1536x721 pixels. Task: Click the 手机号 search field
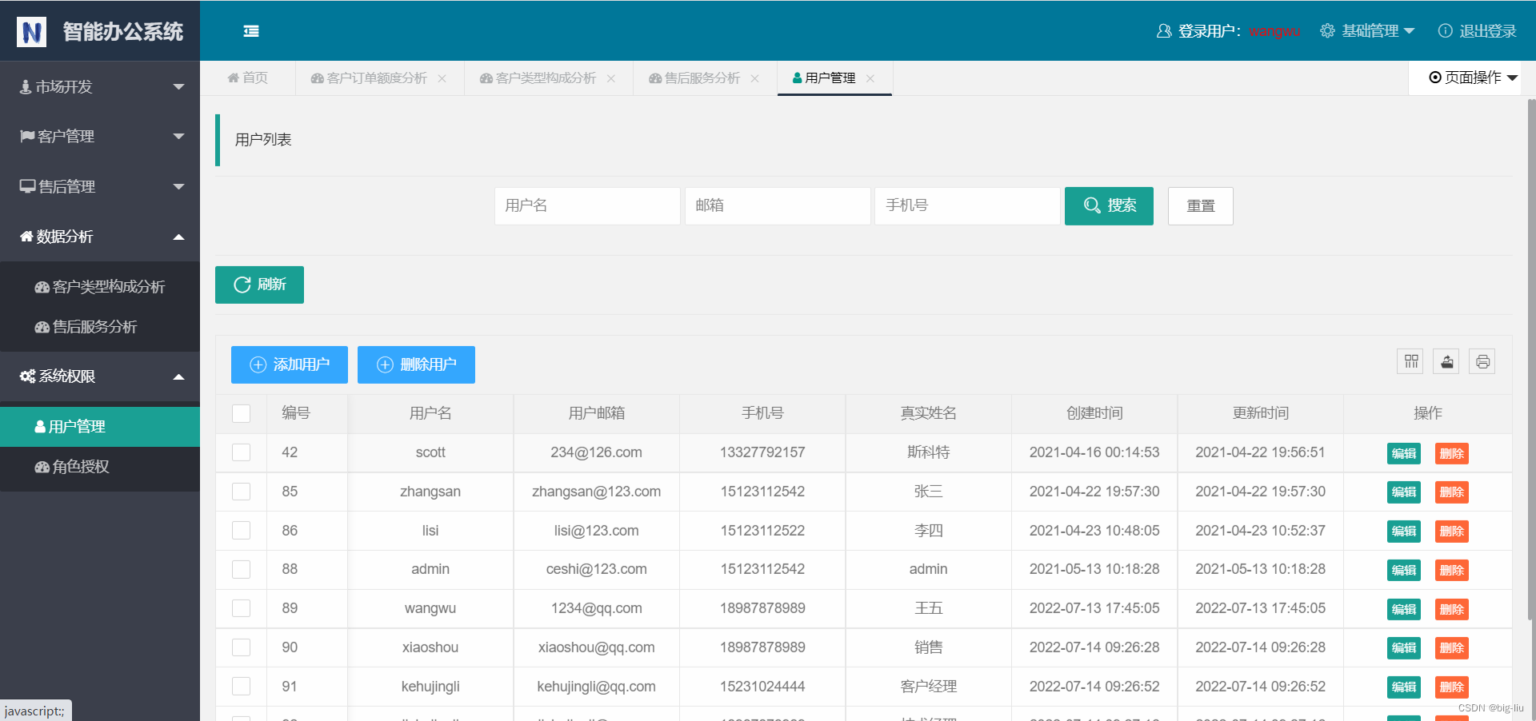click(x=967, y=206)
